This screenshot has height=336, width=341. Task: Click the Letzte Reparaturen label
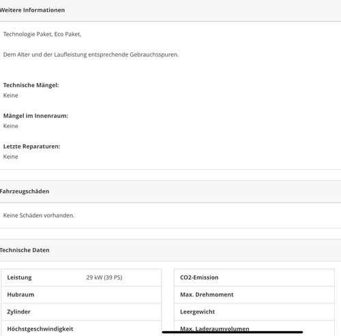pos(31,147)
